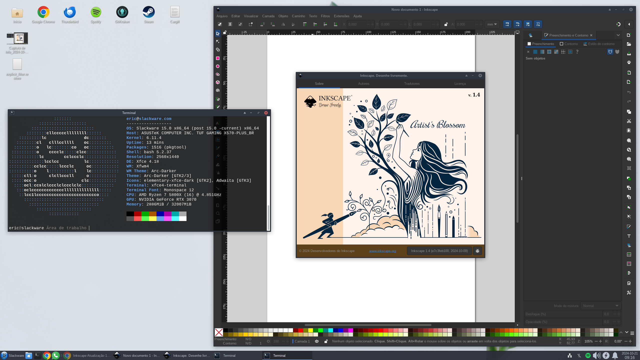Viewport: 640px width, 360px height.
Task: Select the Shape builder tool
Action: click(x=218, y=50)
